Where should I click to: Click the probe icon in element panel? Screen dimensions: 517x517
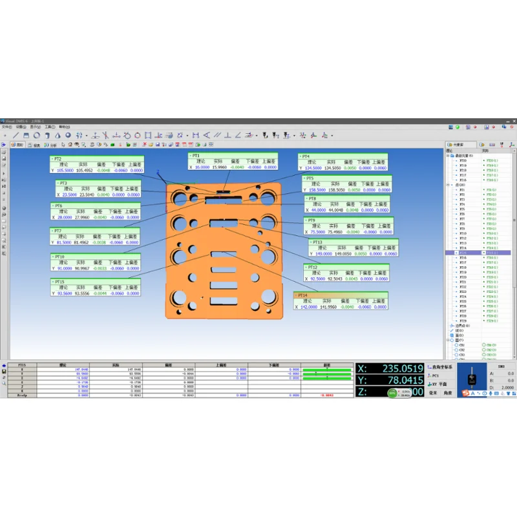501,144
